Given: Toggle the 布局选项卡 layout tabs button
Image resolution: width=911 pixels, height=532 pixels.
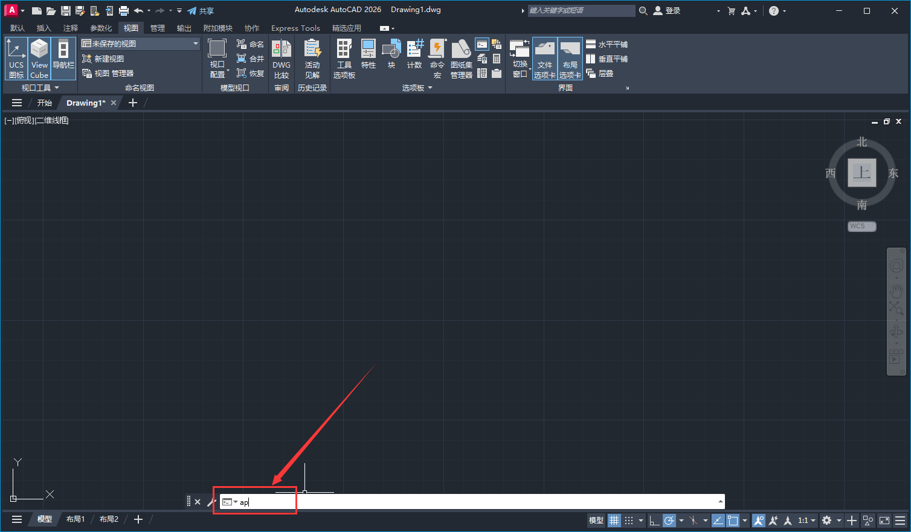Looking at the screenshot, I should 570,59.
